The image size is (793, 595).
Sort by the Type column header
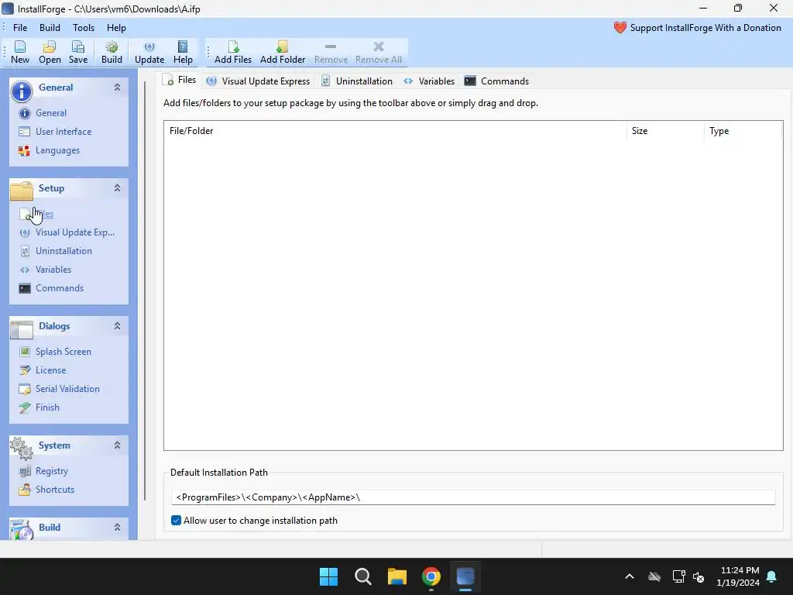coord(743,131)
